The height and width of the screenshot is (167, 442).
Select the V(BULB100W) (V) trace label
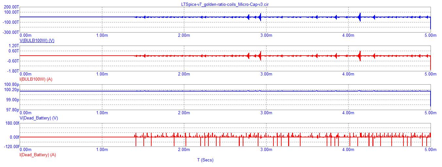pos(37,40)
